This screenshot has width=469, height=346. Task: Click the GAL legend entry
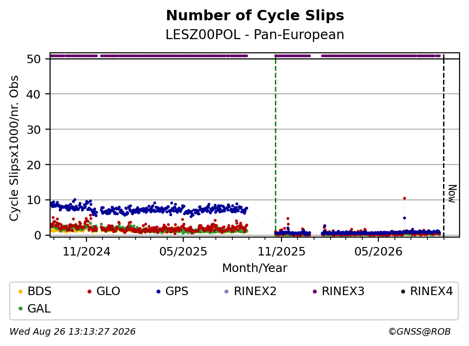(34, 308)
